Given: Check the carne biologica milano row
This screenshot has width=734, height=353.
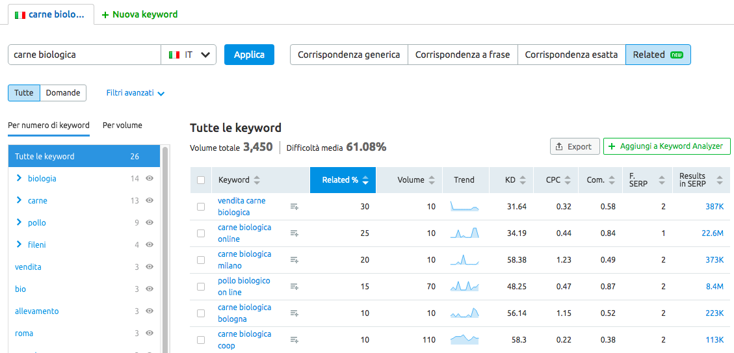Looking at the screenshot, I should coord(201,260).
